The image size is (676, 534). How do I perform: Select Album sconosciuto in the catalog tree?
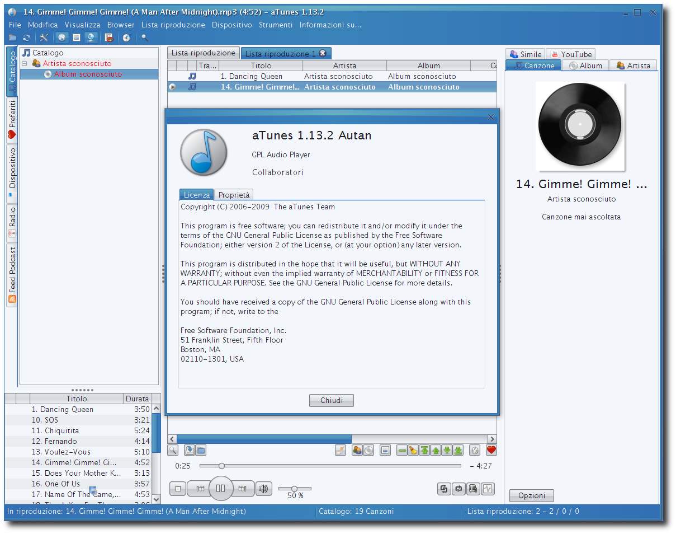[x=88, y=74]
